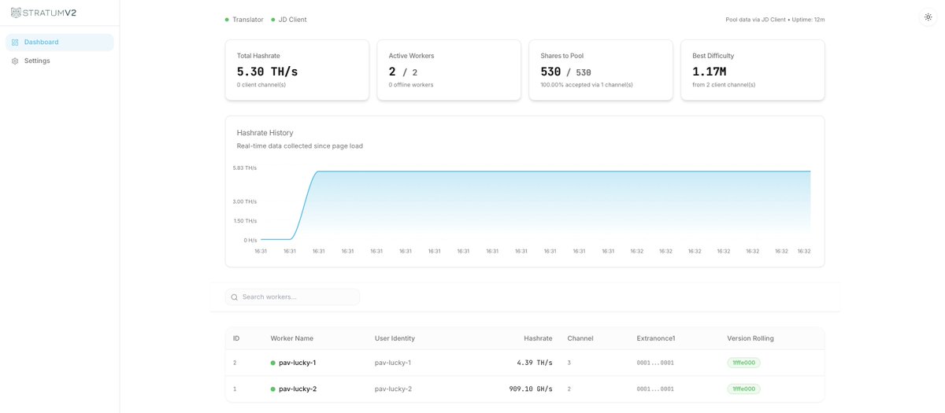Sort by the Worker Name column header
Screen dimensions: 945x413
[x=292, y=338]
